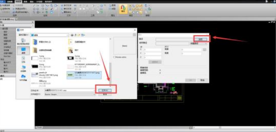Enable the Preview active checkbox
Viewport: 276px width, 132px height.
115,57
